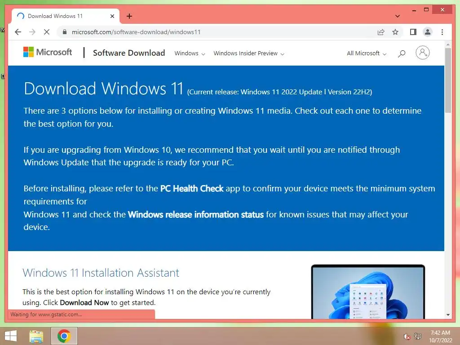Click the search magnifier on Microsoft site

(401, 53)
